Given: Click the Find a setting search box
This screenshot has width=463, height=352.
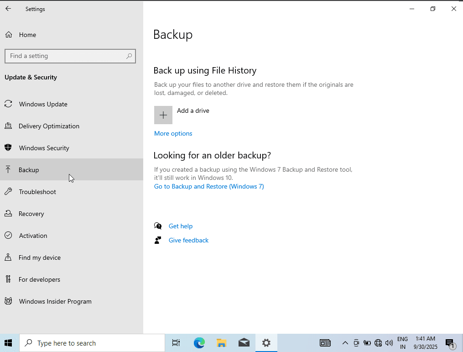Looking at the screenshot, I should [70, 56].
